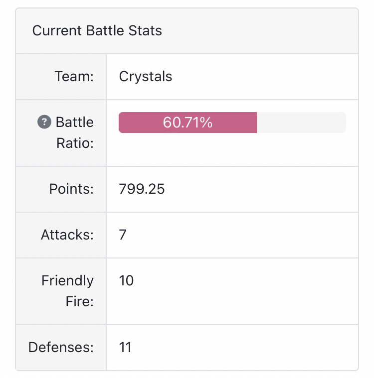Viewport: 374px width, 378px height.
Task: Click the unfilled gray part of ratio bar
Action: (x=301, y=123)
